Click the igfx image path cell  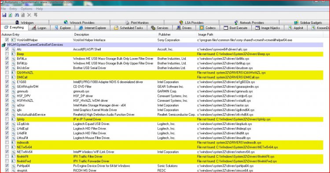(x=226, y=110)
